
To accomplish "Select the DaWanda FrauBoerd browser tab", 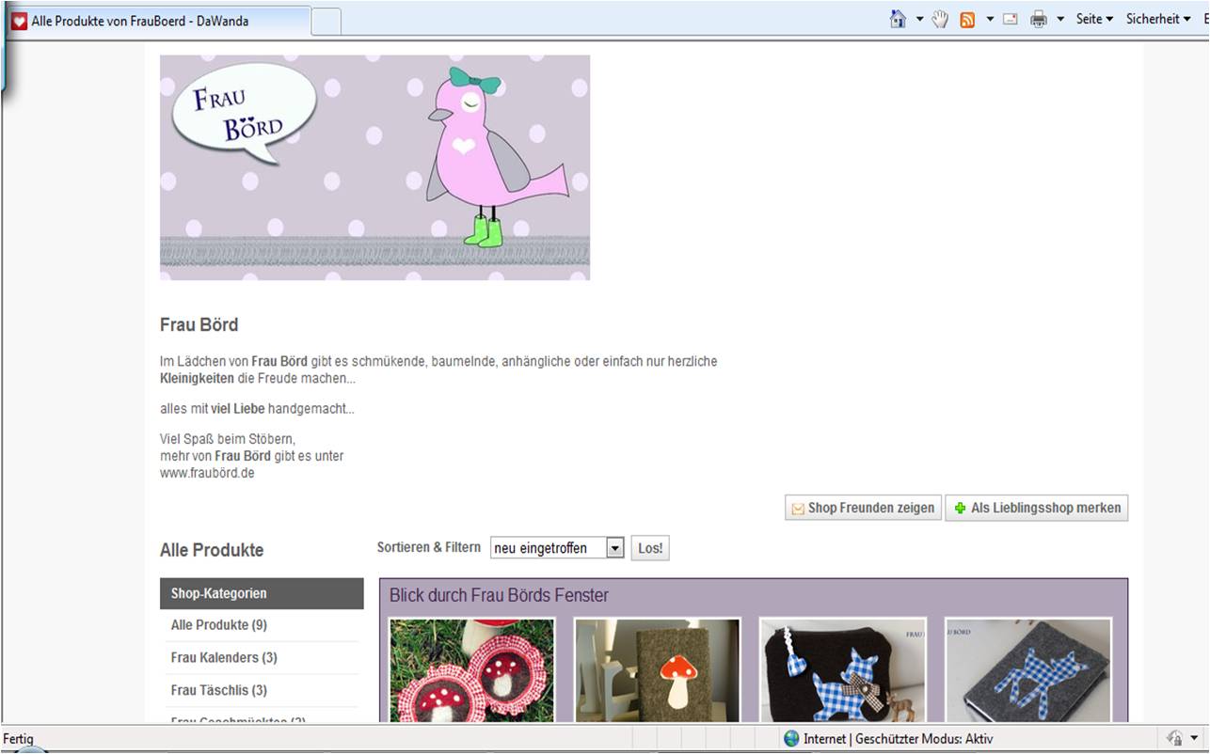I will pyautogui.click(x=158, y=21).
